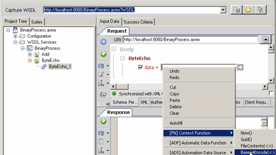Click the Request edit pencil icon
Image resolution: width=276 pixels, height=155 pixels.
click(x=101, y=74)
